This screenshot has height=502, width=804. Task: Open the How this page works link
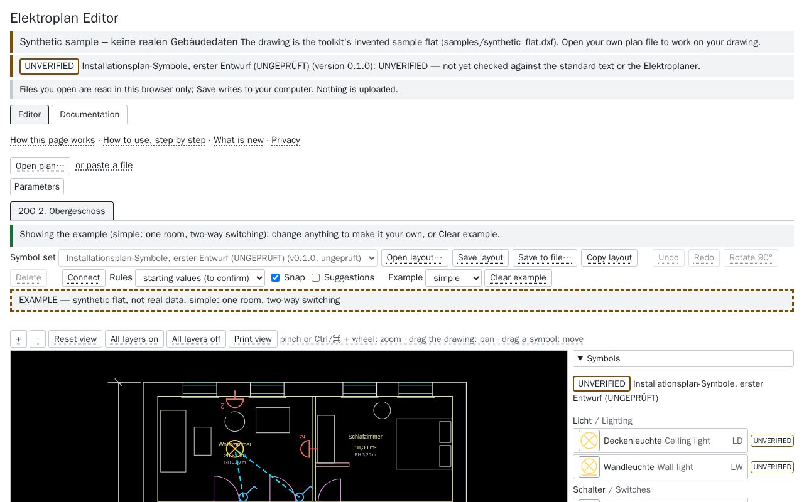pyautogui.click(x=53, y=140)
